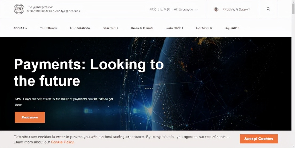Go to the Join SWIFT page

(x=175, y=28)
